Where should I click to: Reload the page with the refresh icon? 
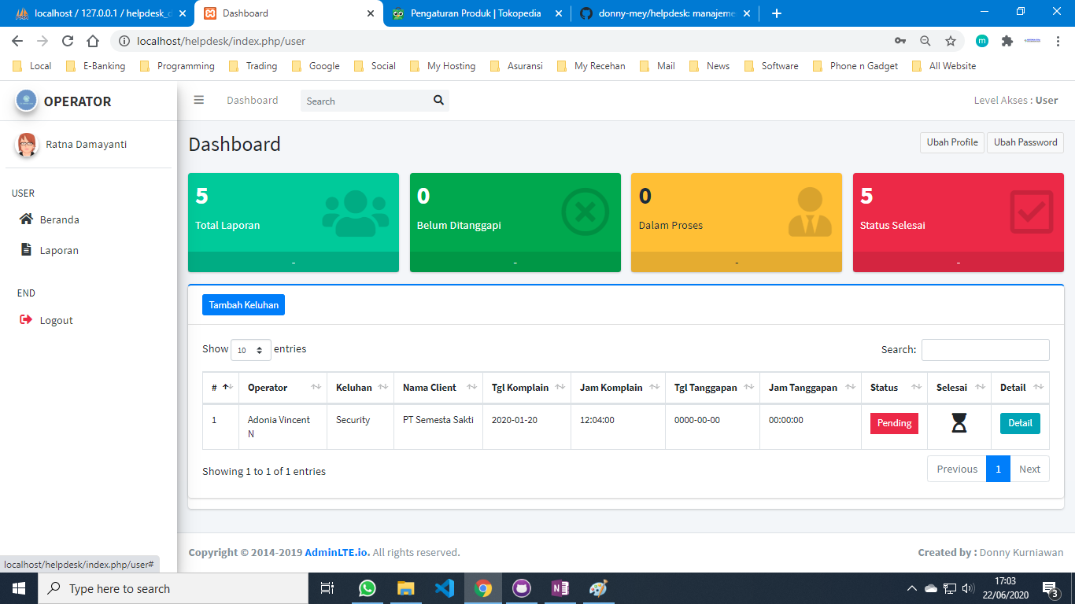point(68,41)
